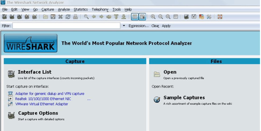Image resolution: width=261 pixels, height=131 pixels.
Task: Open help lifebuoy icon
Action: pos(220,17)
